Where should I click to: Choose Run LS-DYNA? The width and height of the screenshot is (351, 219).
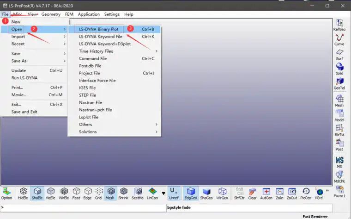coord(34,78)
